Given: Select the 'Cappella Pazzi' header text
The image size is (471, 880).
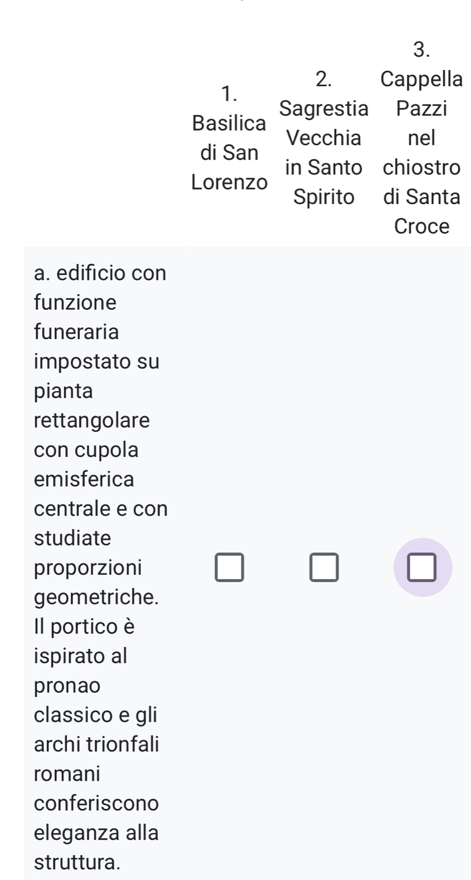Looking at the screenshot, I should (x=422, y=93).
